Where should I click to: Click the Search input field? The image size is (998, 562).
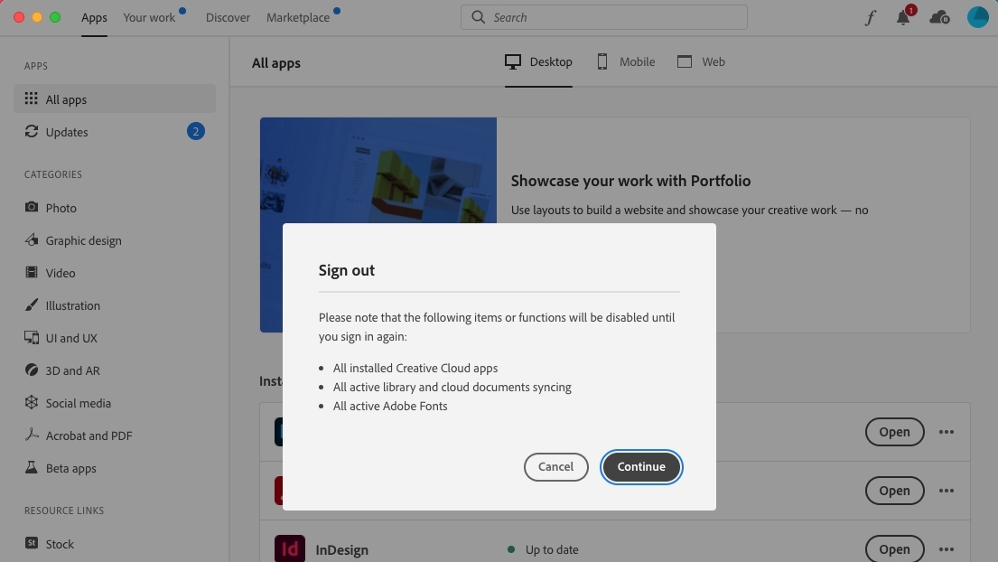[604, 17]
